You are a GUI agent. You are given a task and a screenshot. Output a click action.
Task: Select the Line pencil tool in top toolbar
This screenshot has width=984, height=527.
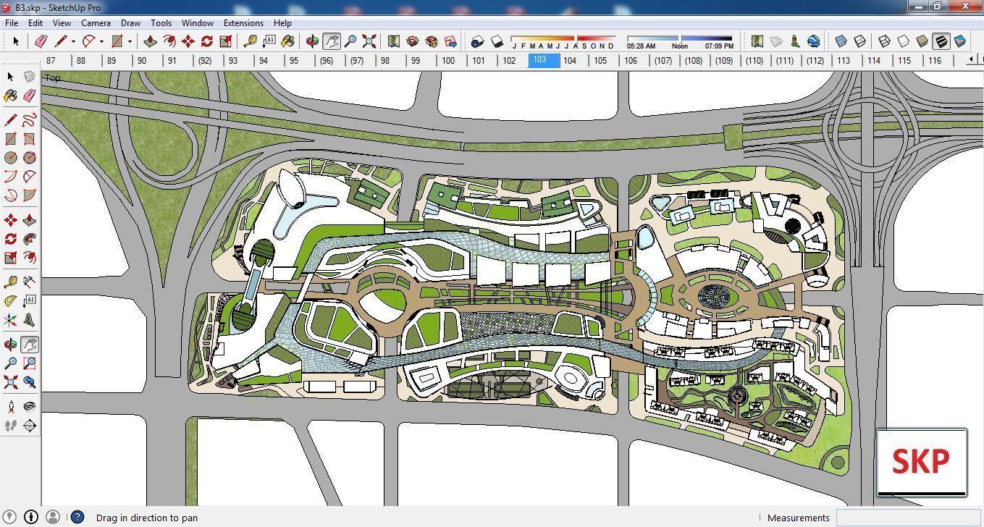61,41
